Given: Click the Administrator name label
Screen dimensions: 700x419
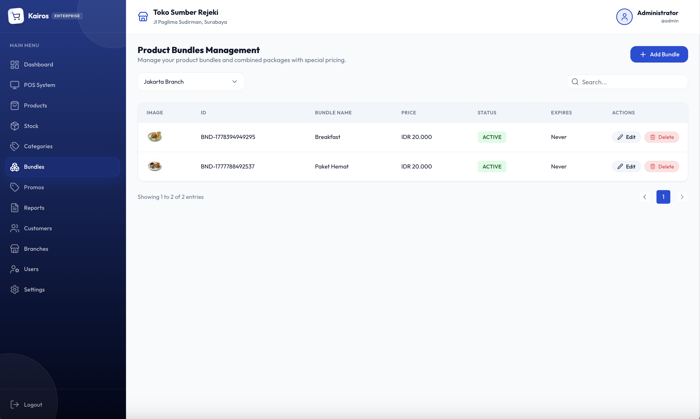Looking at the screenshot, I should pos(657,13).
